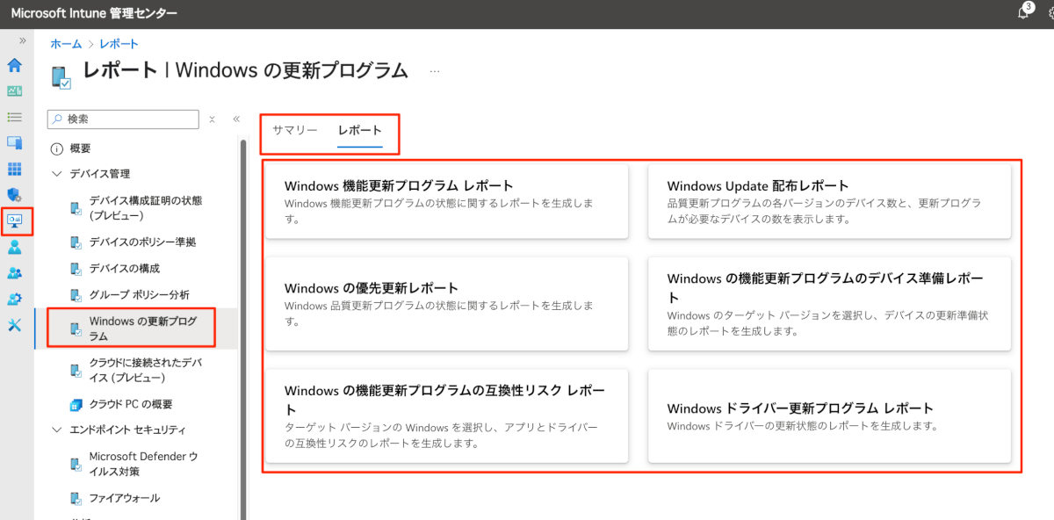1054x520 pixels.
Task: Click icon beside クラウドに接続されたデバイス
Action: pyautogui.click(x=76, y=371)
